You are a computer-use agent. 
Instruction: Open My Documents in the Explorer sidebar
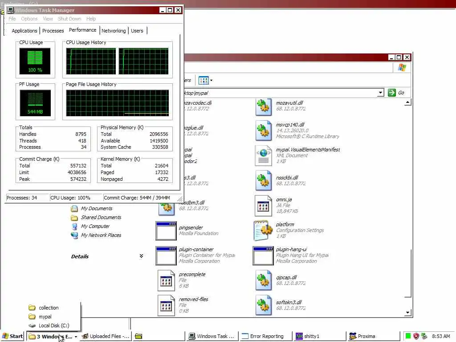point(92,208)
